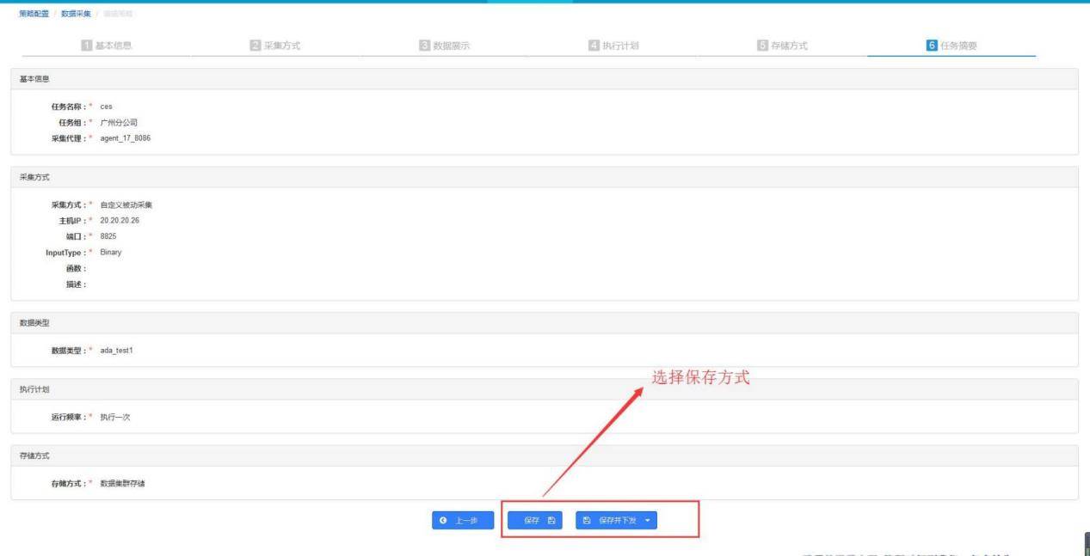1090x556 pixels.
Task: Switch to step 2 采集方式 tab
Action: click(274, 45)
